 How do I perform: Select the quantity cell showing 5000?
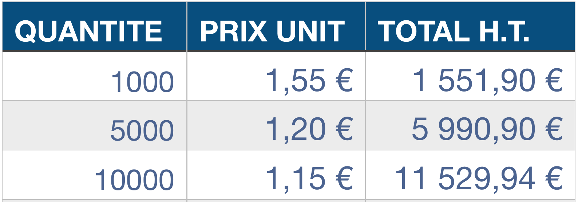pos(142,131)
